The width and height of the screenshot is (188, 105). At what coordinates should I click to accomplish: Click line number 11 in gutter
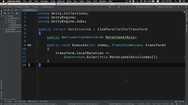(24, 53)
